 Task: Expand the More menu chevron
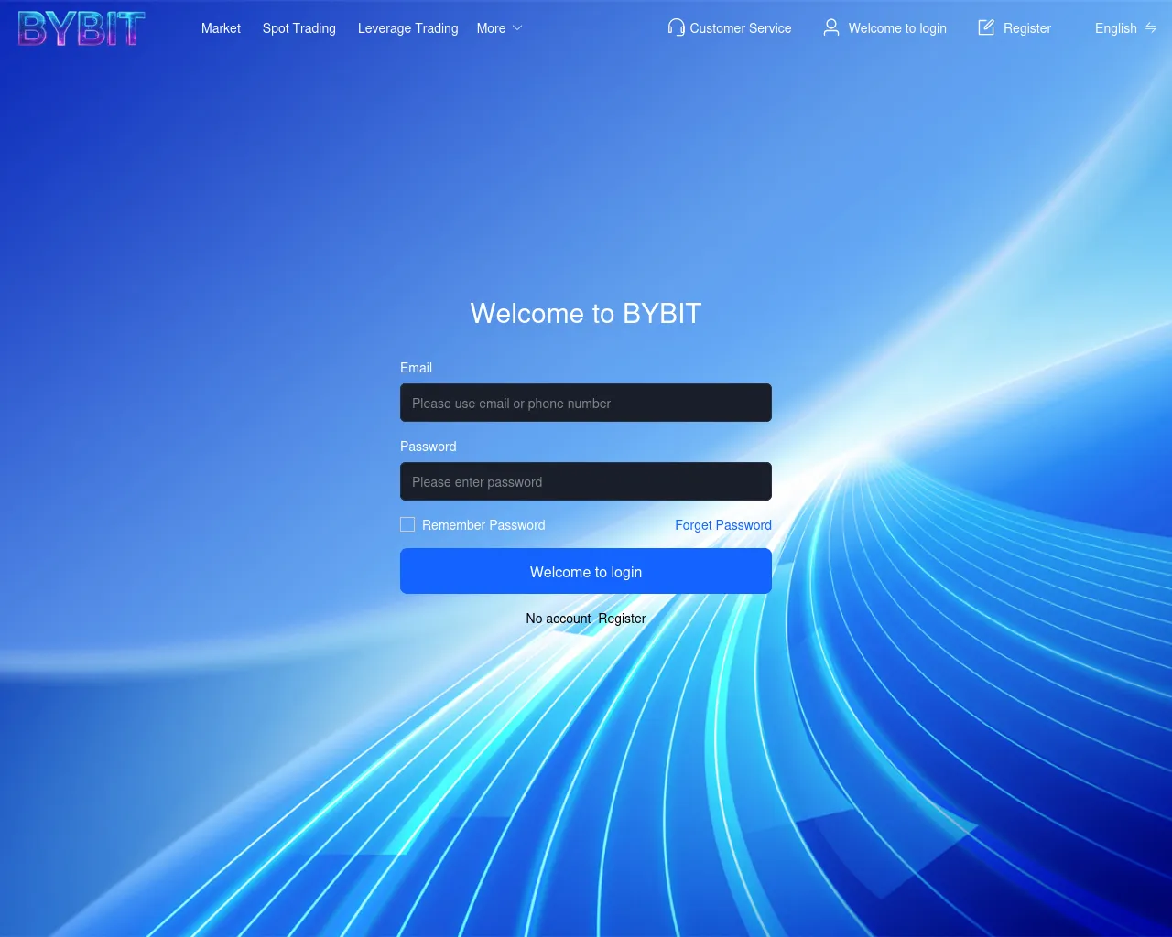[517, 28]
